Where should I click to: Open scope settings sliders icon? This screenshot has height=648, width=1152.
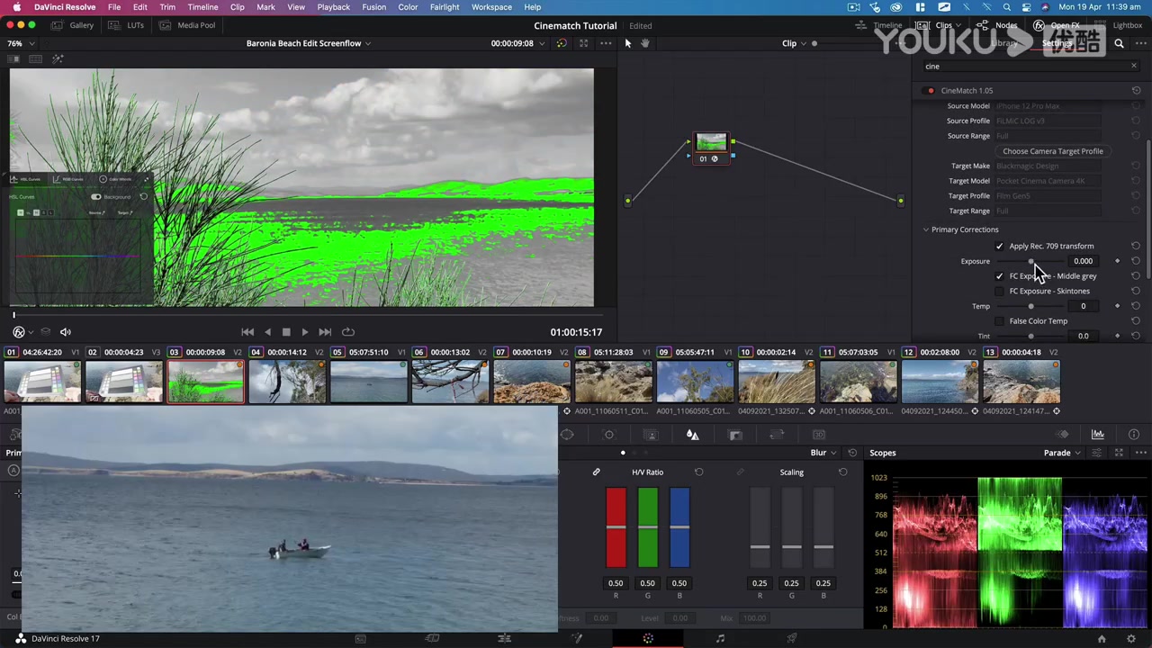point(1096,453)
